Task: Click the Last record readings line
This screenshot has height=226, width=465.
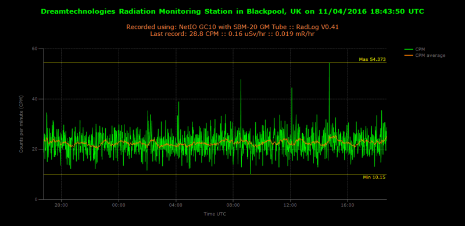Action: (x=232, y=34)
